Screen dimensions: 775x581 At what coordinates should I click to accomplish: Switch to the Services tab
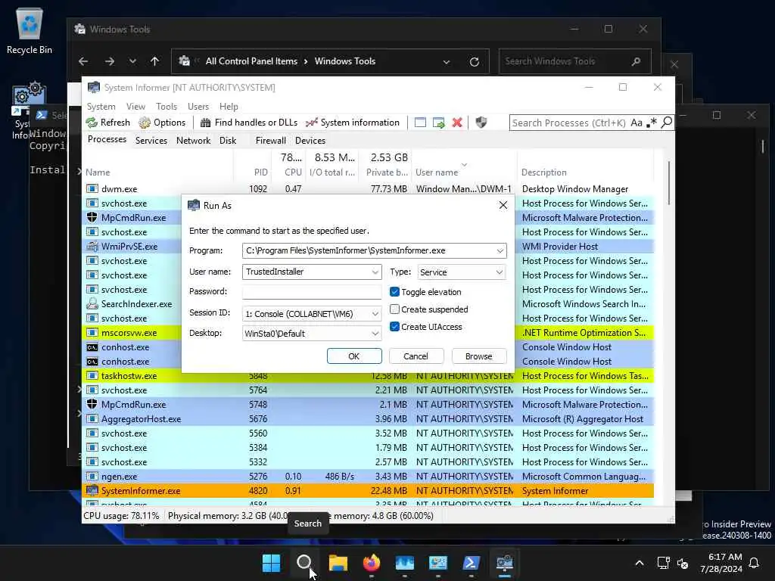click(151, 141)
